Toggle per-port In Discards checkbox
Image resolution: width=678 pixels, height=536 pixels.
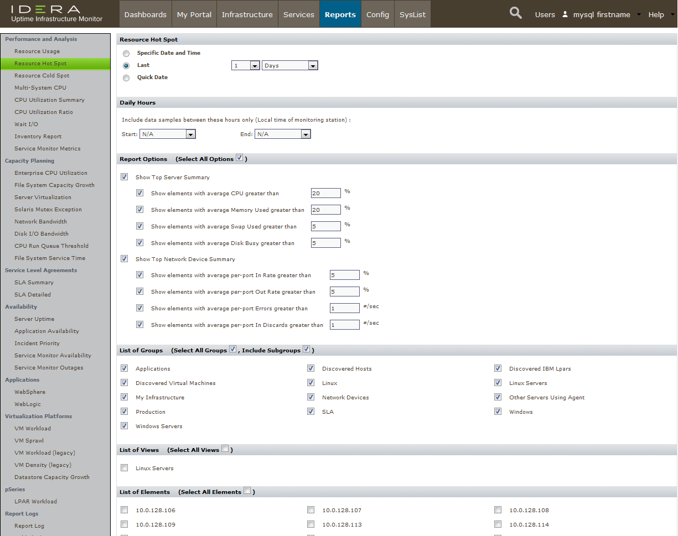click(x=139, y=325)
